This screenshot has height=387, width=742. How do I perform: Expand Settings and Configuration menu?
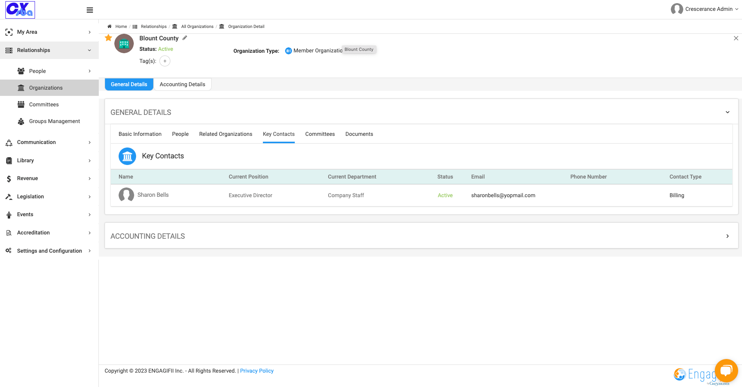49,251
